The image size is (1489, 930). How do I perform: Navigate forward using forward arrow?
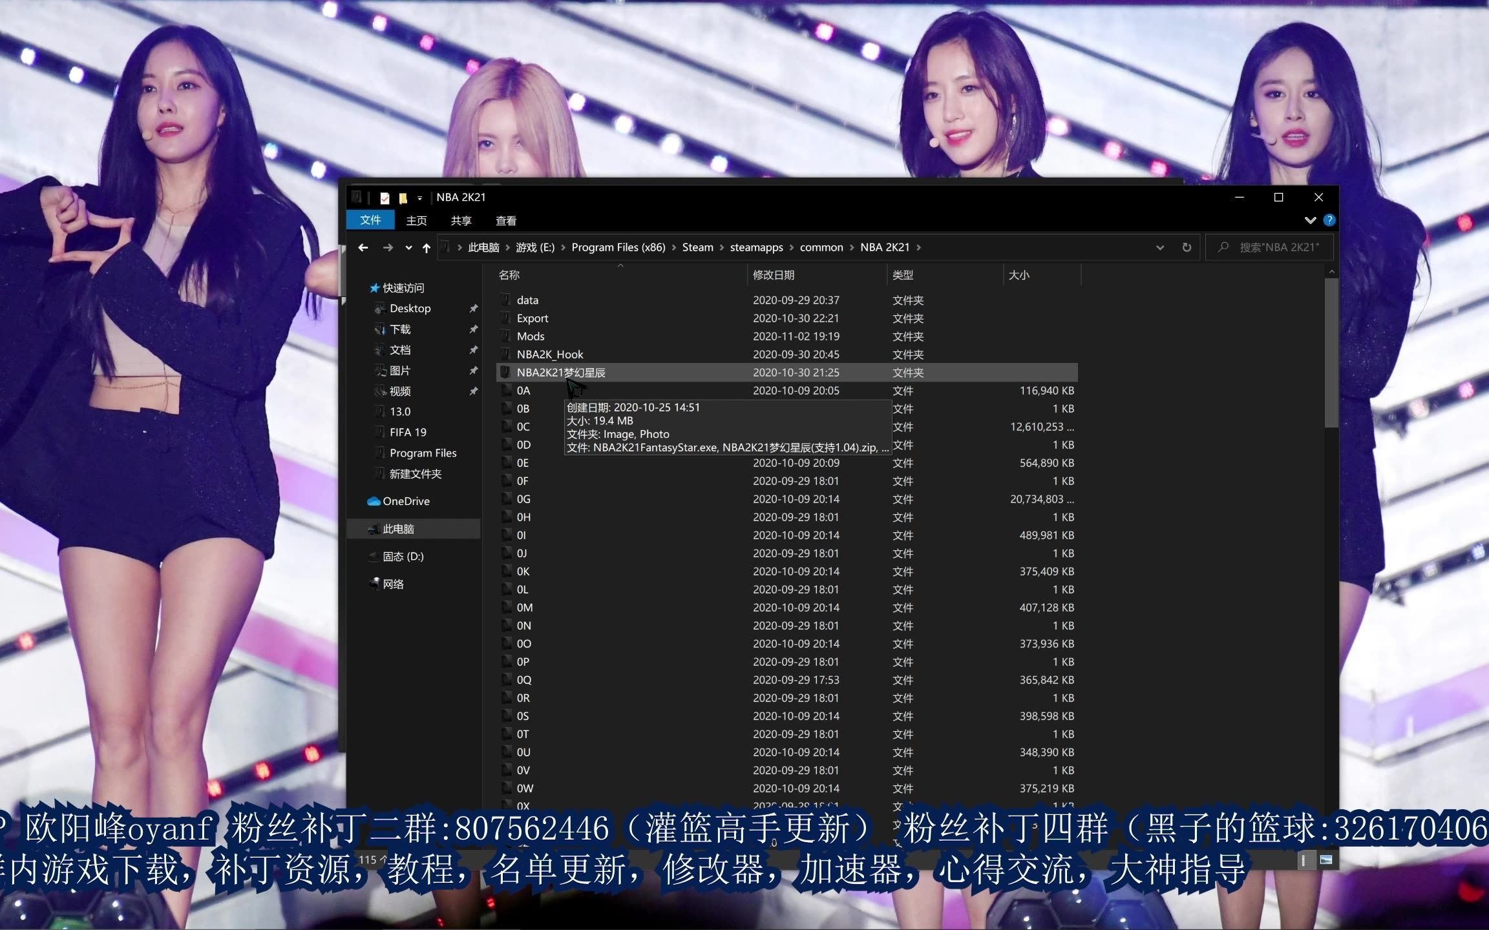tap(383, 247)
